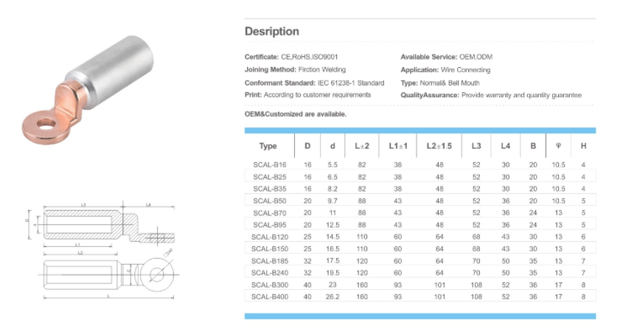This screenshot has width=623, height=331.
Task: Select the SCAL-B240 type entry
Action: (269, 272)
